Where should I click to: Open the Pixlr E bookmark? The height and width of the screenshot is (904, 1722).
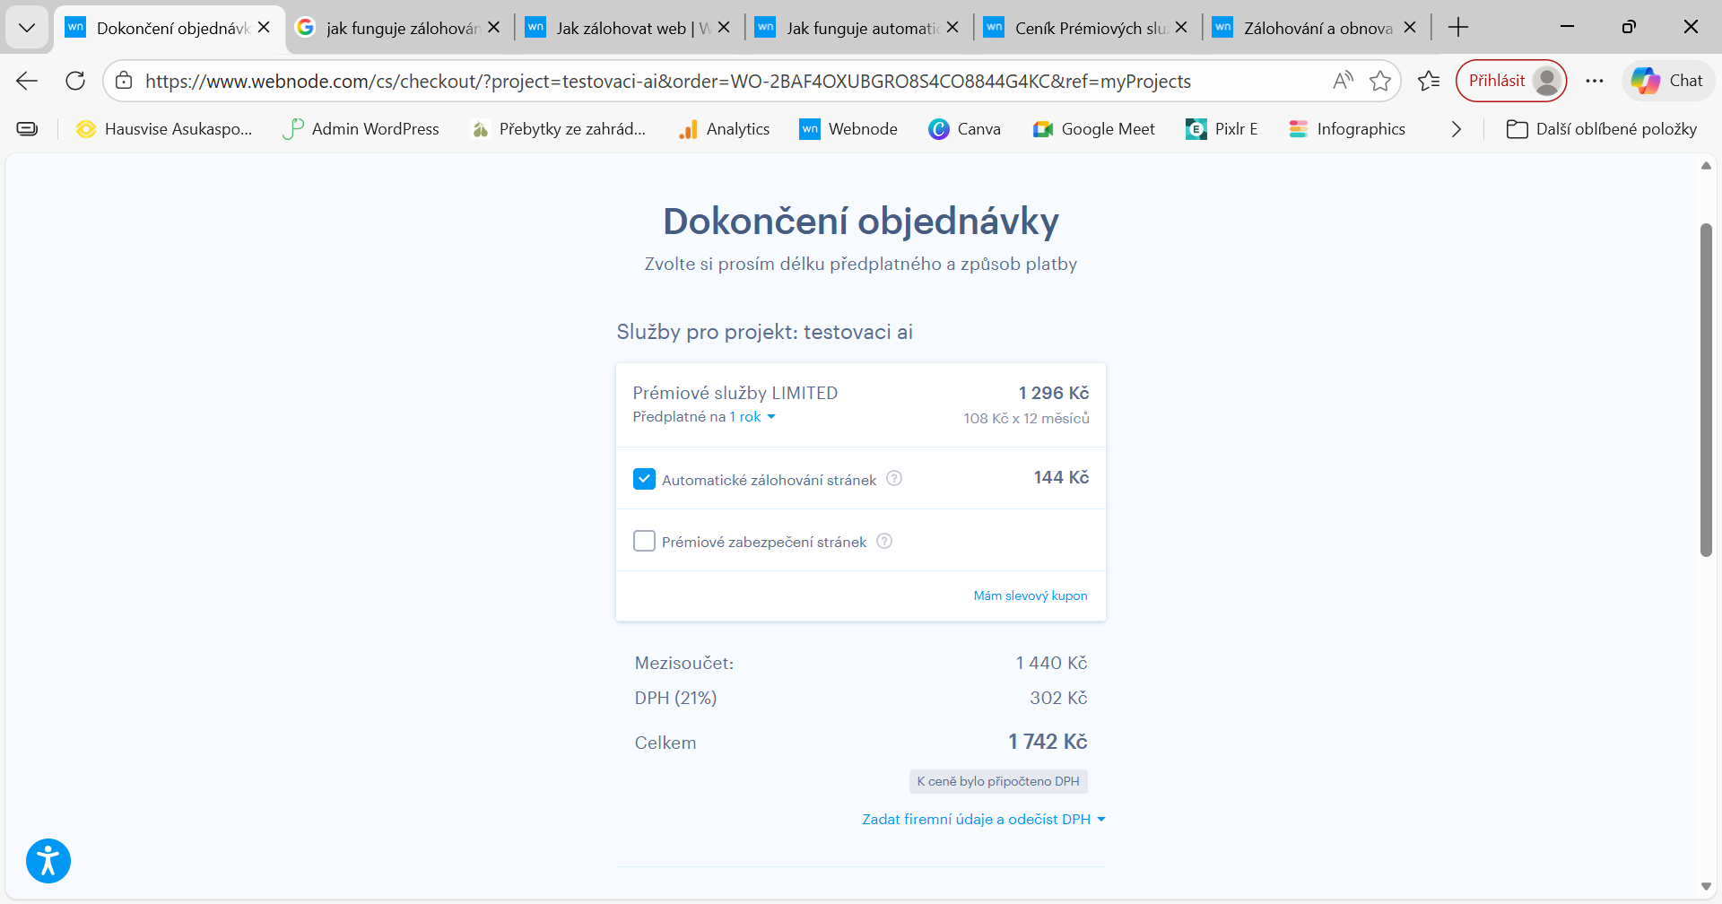coord(1222,128)
